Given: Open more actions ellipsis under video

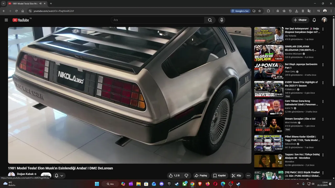Looking at the screenshot, I should (x=248, y=175).
